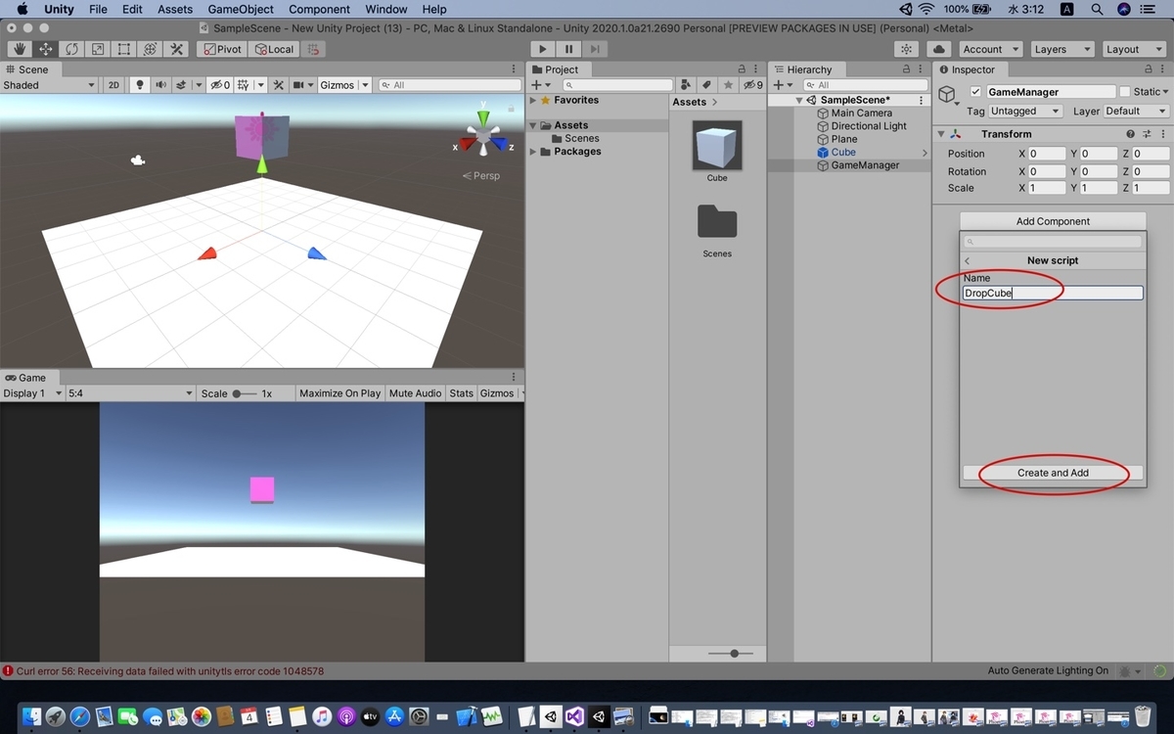Open Tag Untagged dropdown
The image size is (1174, 734).
tap(1024, 112)
